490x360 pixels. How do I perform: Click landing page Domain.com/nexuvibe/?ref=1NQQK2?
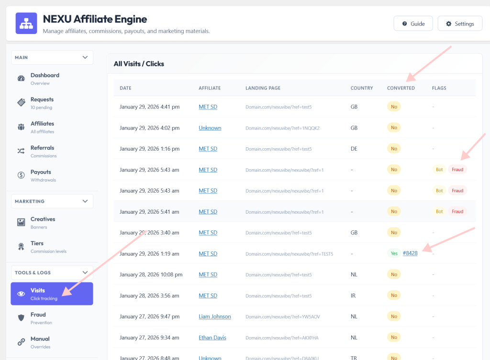(282, 128)
